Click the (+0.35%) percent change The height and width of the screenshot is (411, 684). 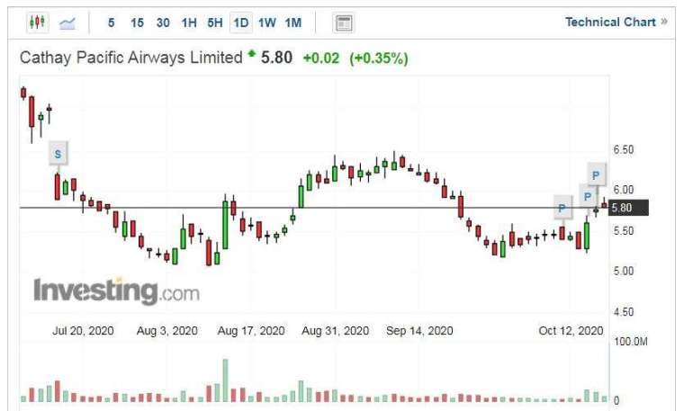point(379,58)
